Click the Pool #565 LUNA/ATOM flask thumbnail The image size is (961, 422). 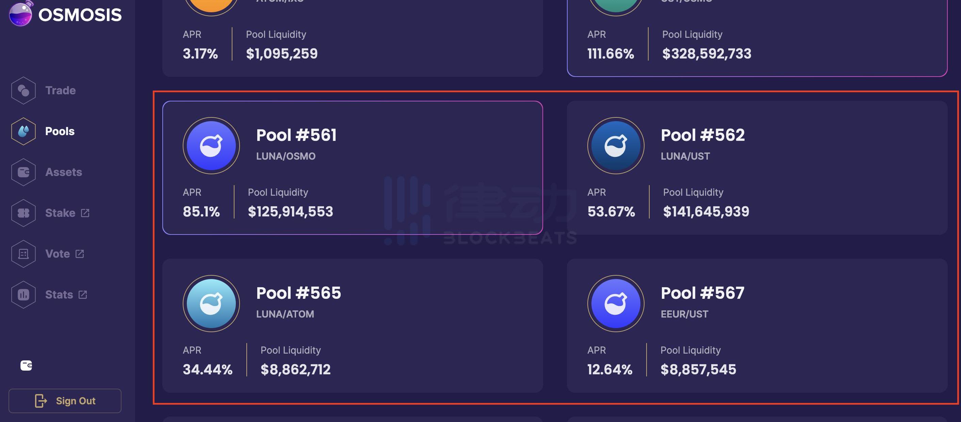(211, 303)
